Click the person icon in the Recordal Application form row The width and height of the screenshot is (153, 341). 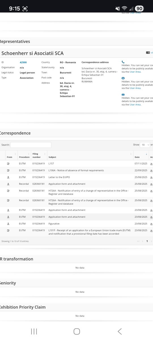(x=8, y=184)
